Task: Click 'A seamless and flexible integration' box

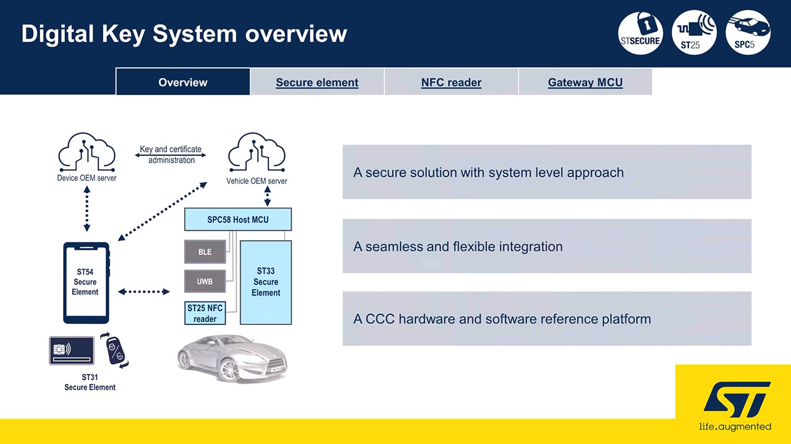Action: tap(547, 246)
